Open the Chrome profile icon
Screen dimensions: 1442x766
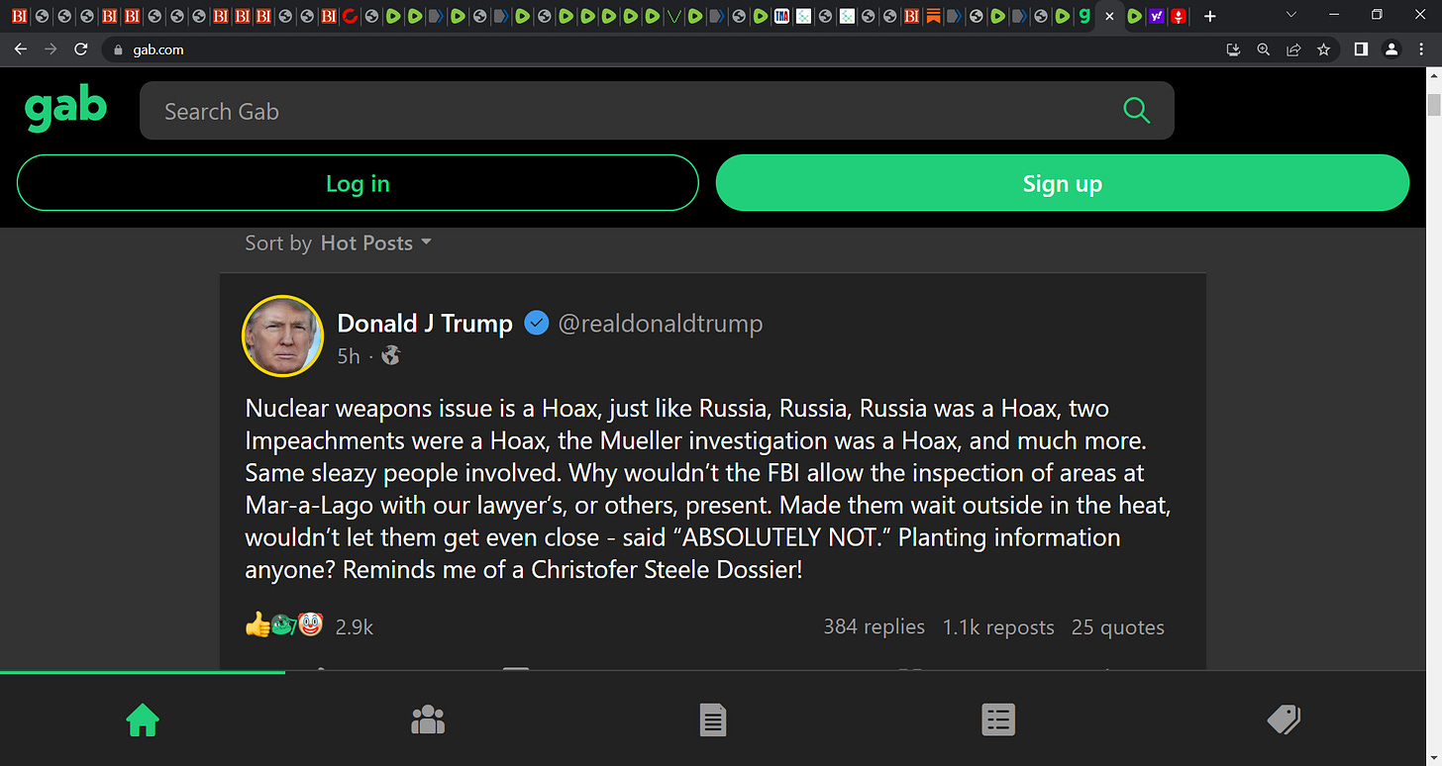1391,49
